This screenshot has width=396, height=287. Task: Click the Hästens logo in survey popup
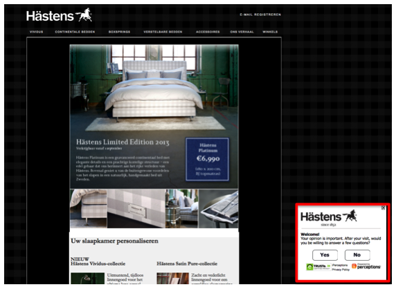(328, 218)
